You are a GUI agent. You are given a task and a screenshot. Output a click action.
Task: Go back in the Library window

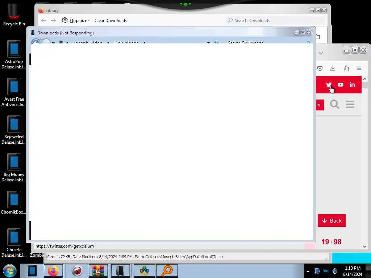[44, 21]
